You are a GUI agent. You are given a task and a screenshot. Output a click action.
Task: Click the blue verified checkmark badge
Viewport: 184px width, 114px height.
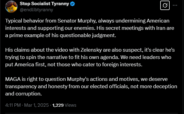pyautogui.click(x=72, y=4)
